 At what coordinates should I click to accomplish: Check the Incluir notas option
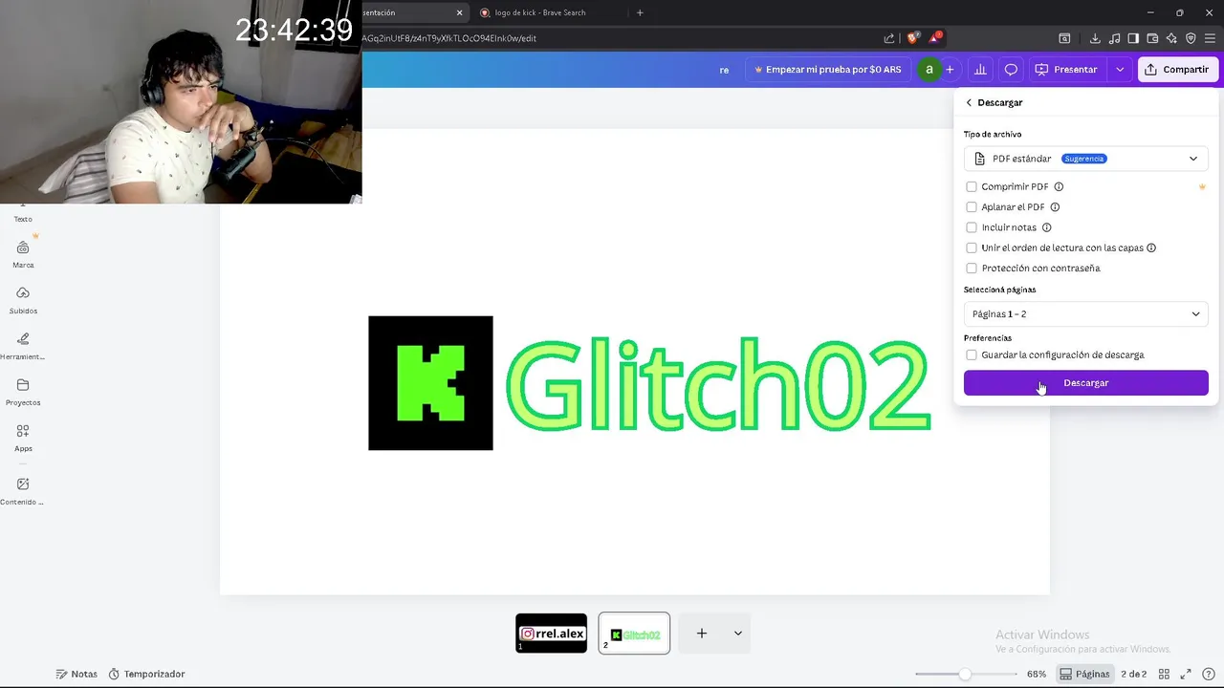coord(972,227)
